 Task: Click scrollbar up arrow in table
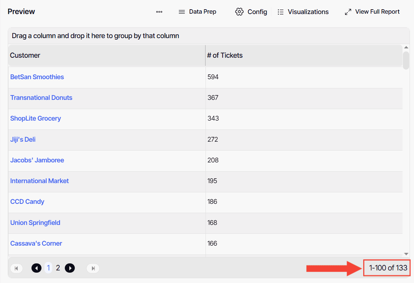tap(406, 47)
